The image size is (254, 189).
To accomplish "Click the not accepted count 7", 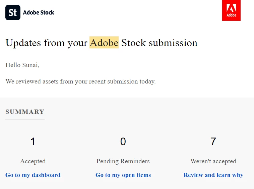I will tap(213, 142).
